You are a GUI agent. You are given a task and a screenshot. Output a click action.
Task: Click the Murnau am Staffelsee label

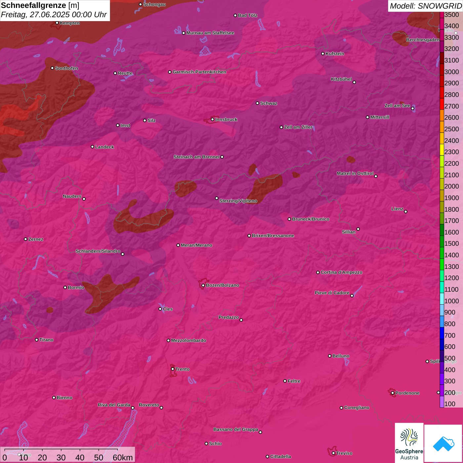210,33
